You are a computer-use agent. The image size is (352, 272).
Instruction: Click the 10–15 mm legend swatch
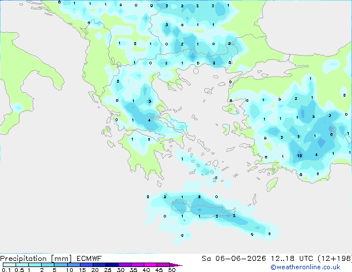(x=74, y=265)
